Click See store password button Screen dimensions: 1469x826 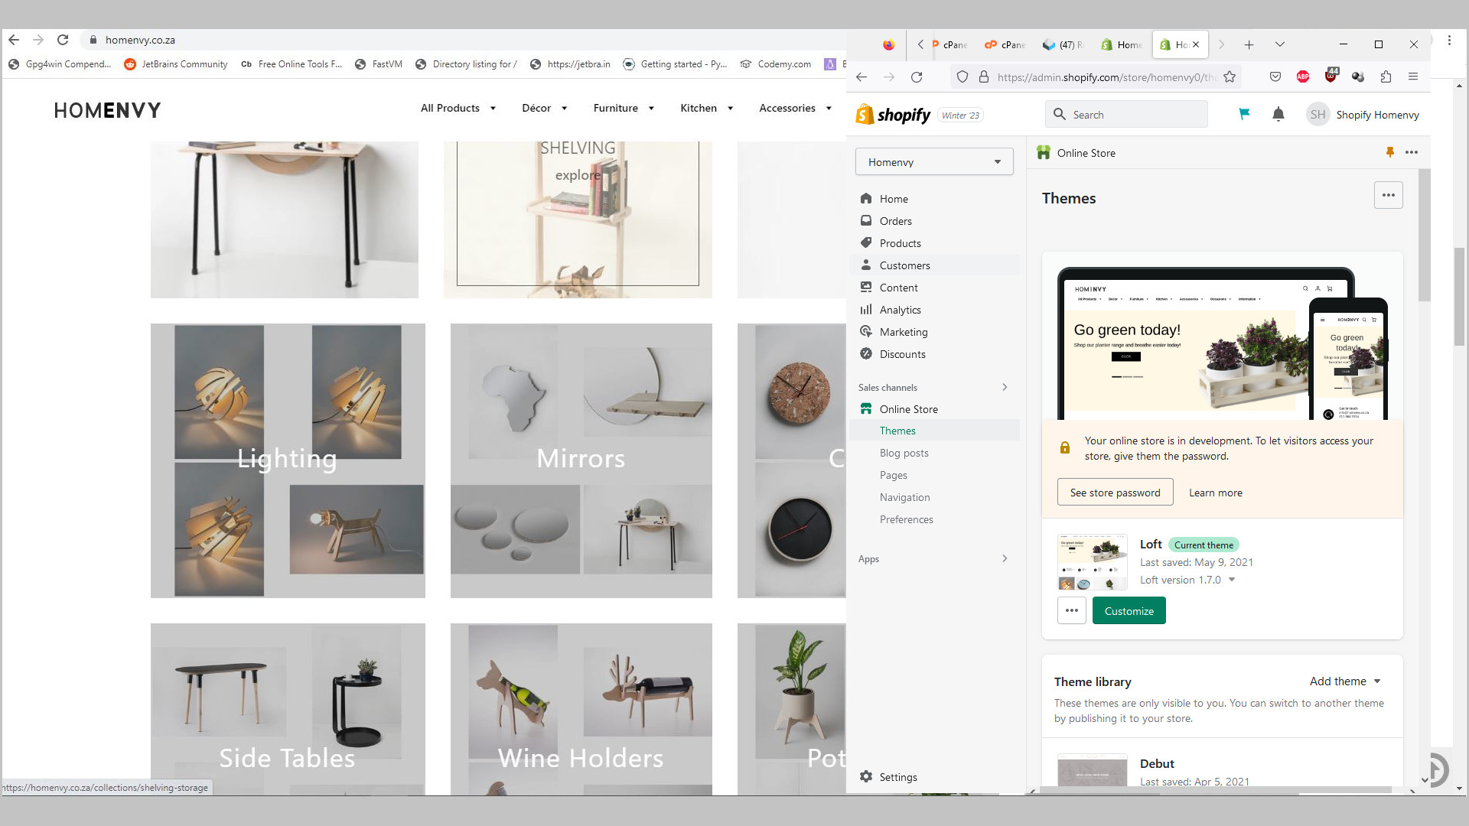[1115, 493]
